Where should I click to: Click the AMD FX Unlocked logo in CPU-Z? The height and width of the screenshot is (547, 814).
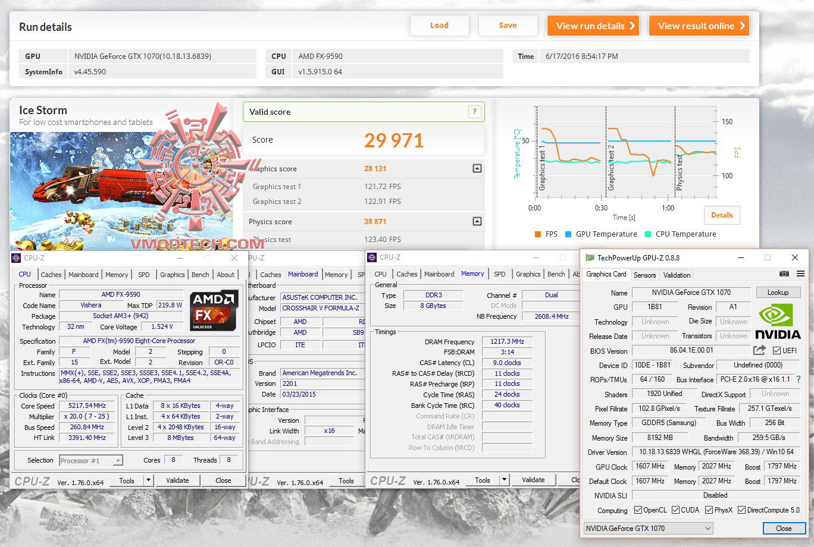click(214, 310)
